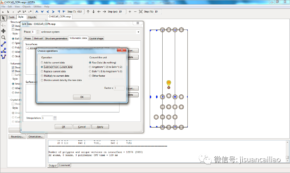290x173 pixels.
Task: Rotate structure left arrow icon
Action: (48, 11)
